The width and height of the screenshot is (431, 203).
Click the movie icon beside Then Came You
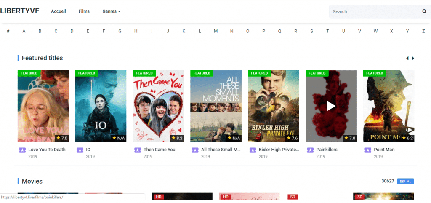coord(138,150)
